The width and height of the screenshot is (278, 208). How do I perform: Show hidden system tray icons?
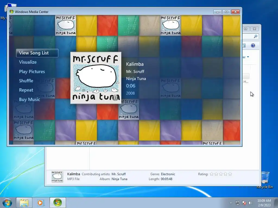[231, 203]
